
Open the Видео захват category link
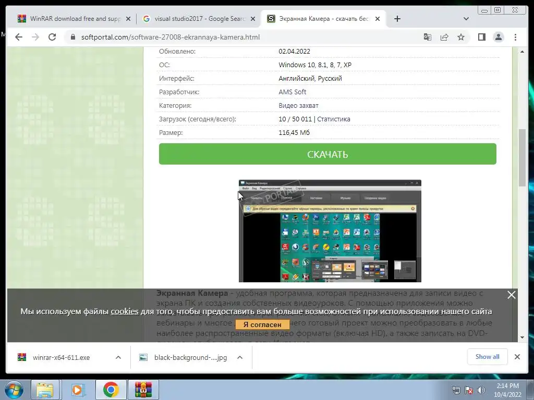point(298,105)
